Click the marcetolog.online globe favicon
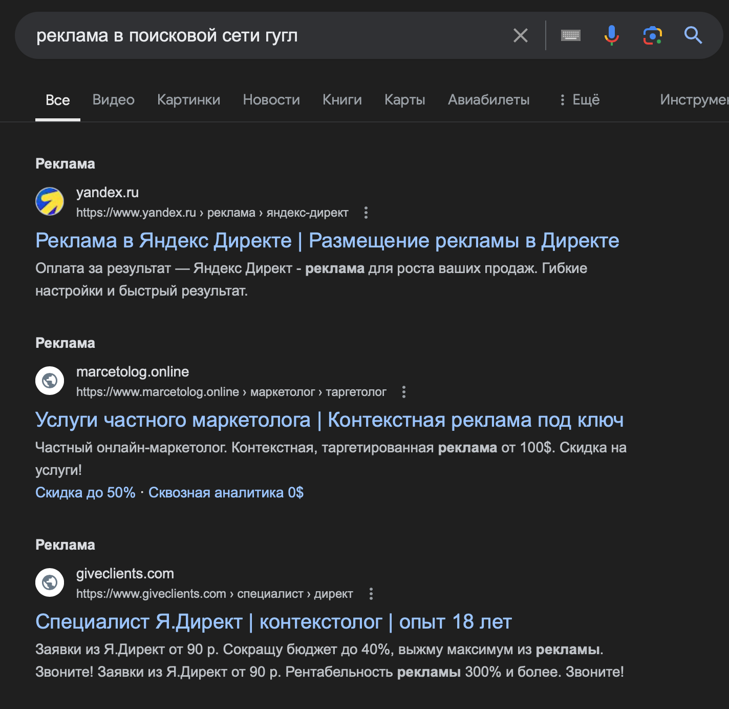This screenshot has width=729, height=709. 50,381
